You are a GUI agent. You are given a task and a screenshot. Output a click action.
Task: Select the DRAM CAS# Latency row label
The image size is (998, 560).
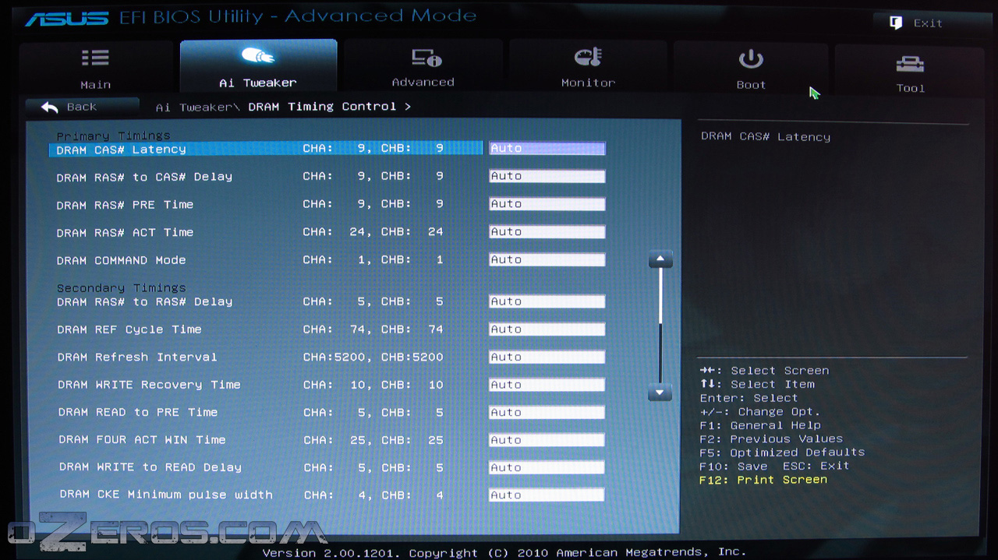point(122,150)
